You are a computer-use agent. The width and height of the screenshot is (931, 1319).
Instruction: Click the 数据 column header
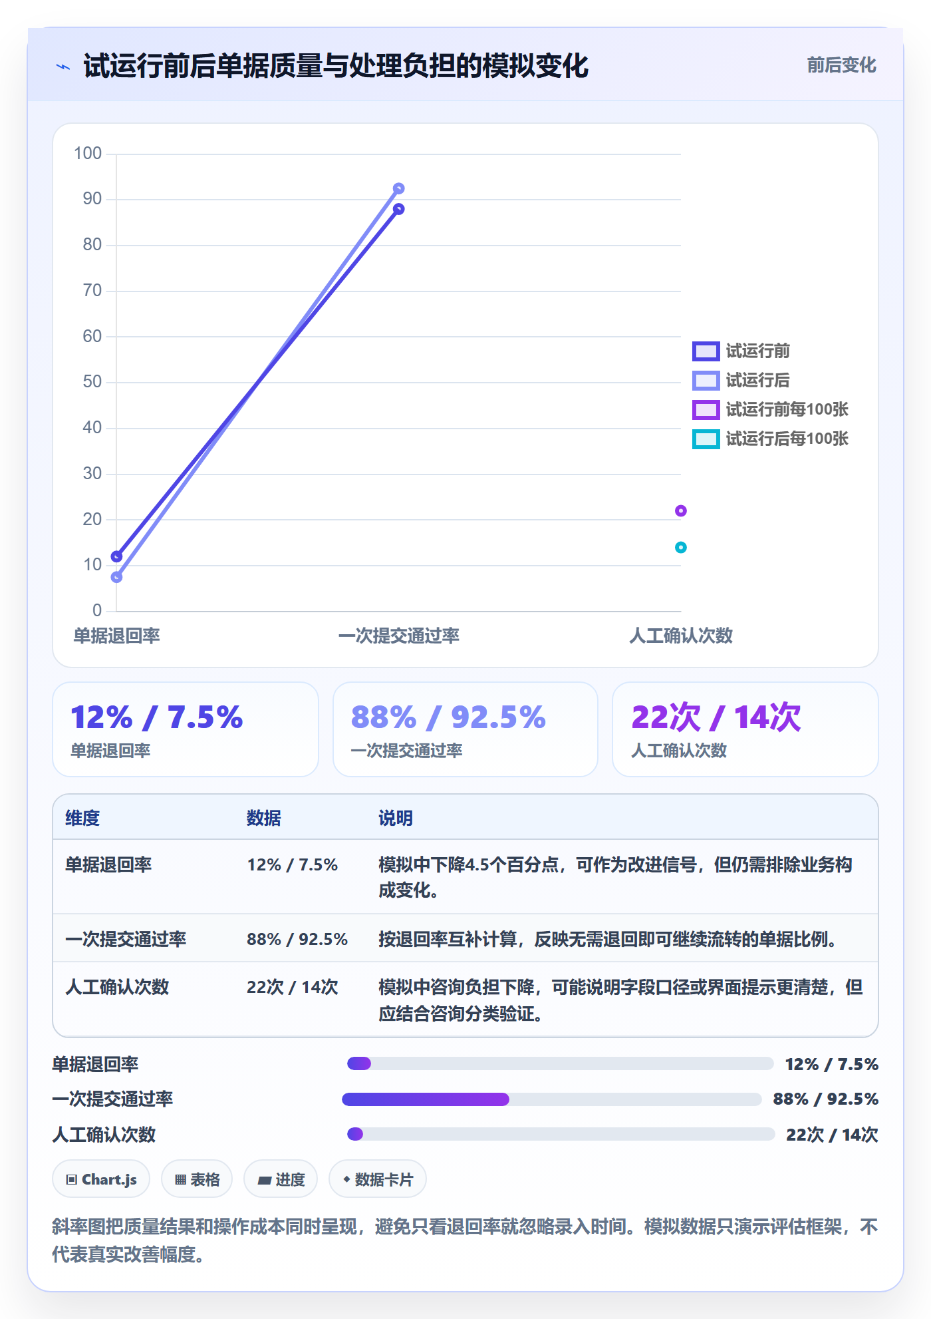point(263,818)
